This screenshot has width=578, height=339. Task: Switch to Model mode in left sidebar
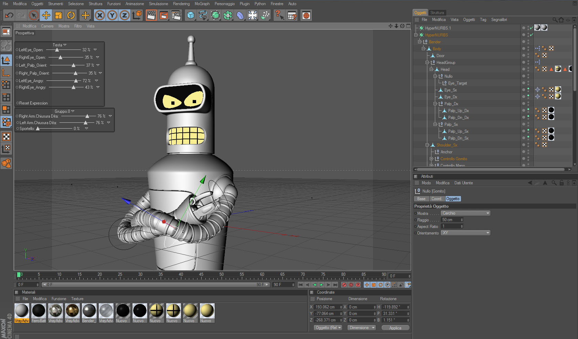(x=6, y=61)
